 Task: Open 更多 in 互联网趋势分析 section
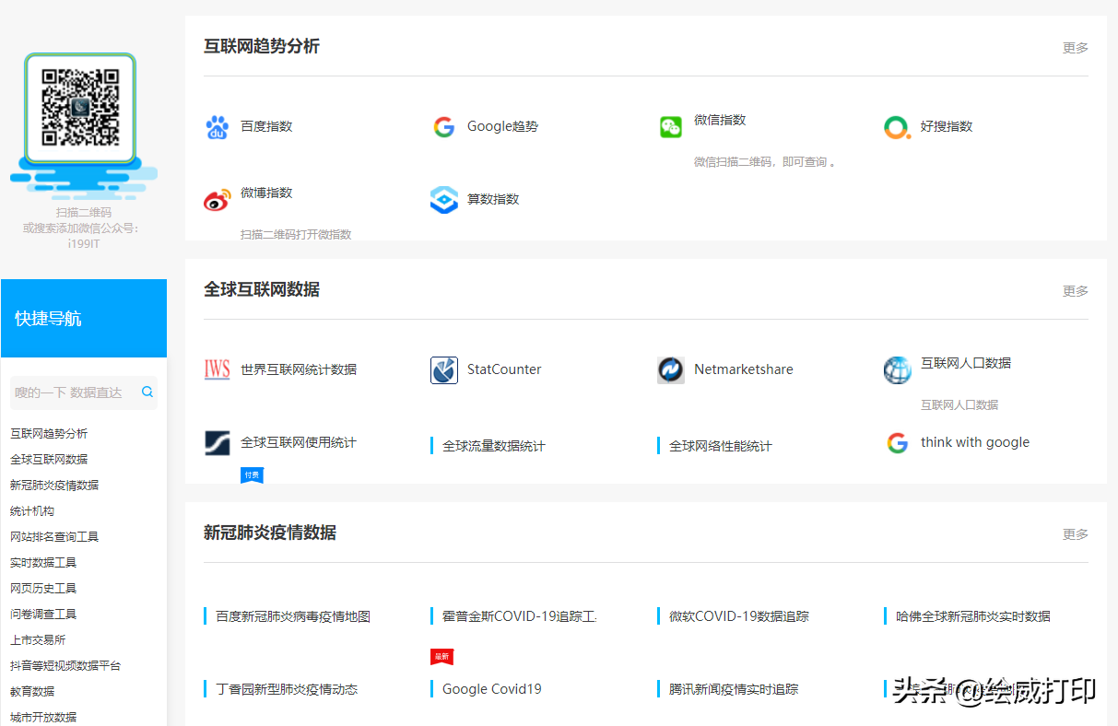(1076, 48)
